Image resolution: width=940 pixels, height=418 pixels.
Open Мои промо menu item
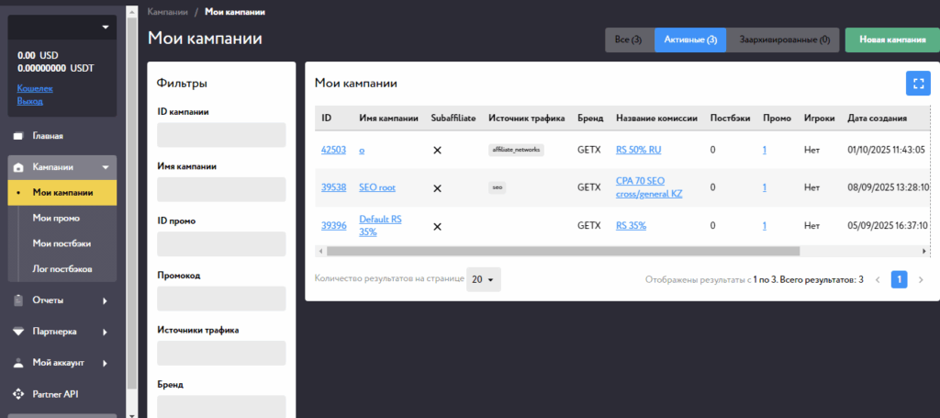(56, 219)
